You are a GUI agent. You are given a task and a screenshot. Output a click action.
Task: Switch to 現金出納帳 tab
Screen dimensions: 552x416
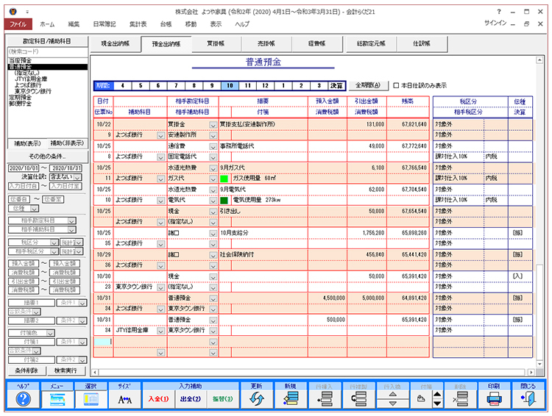point(115,43)
